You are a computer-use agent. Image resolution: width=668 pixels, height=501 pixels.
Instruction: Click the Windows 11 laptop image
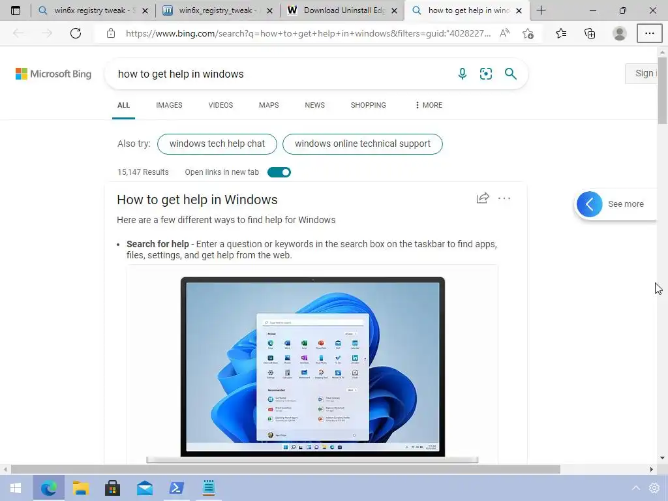pos(312,370)
